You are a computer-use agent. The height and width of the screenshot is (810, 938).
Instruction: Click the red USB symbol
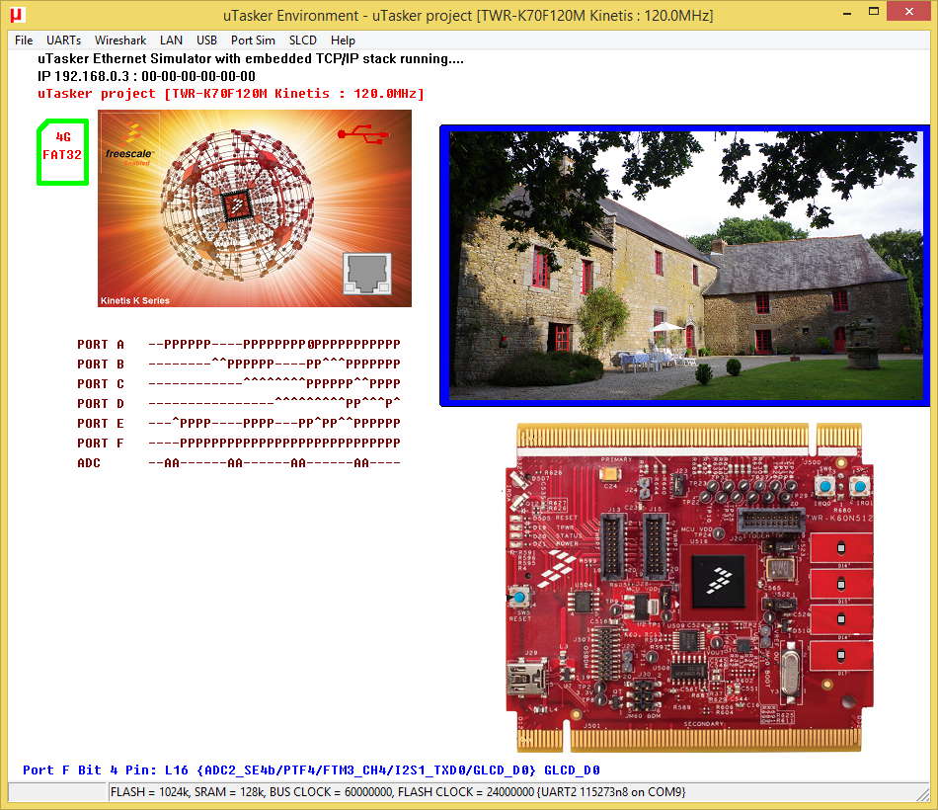click(x=363, y=133)
